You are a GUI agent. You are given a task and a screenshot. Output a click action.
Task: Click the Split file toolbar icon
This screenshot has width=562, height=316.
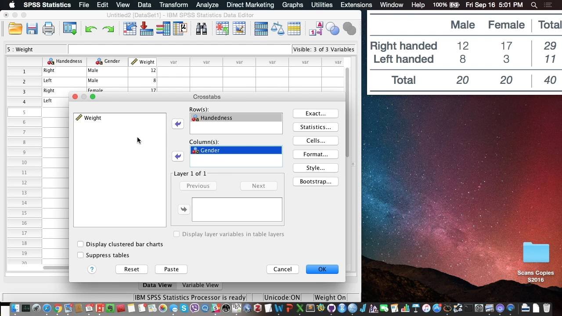click(x=261, y=29)
